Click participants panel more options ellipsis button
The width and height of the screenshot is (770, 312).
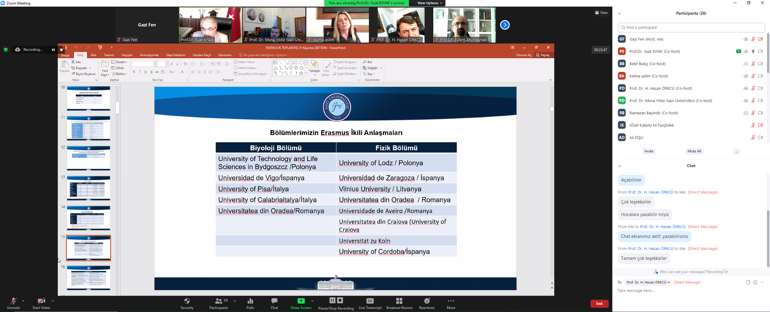(x=737, y=151)
